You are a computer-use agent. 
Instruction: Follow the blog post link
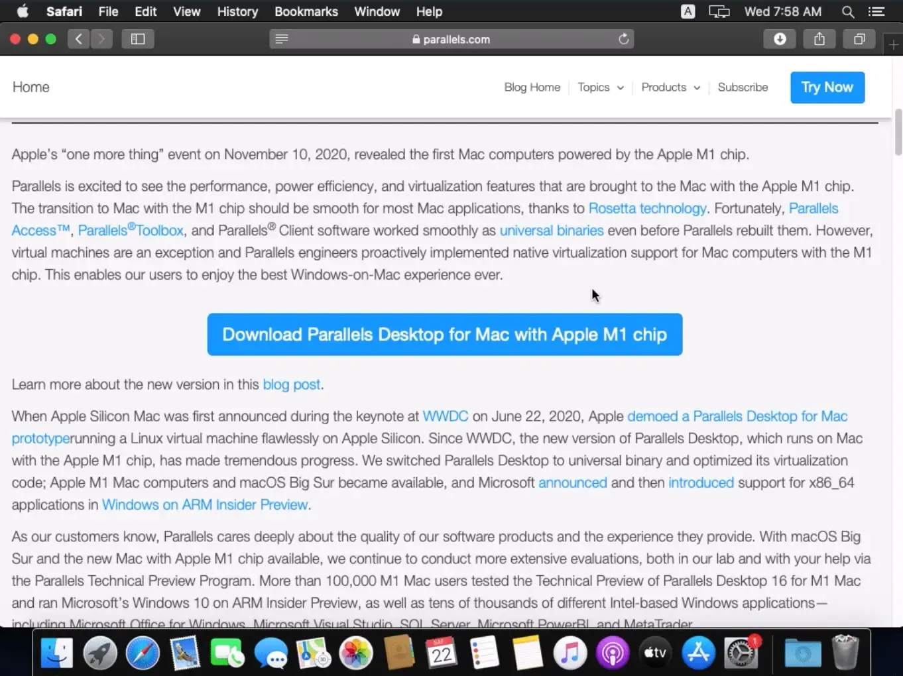(292, 384)
